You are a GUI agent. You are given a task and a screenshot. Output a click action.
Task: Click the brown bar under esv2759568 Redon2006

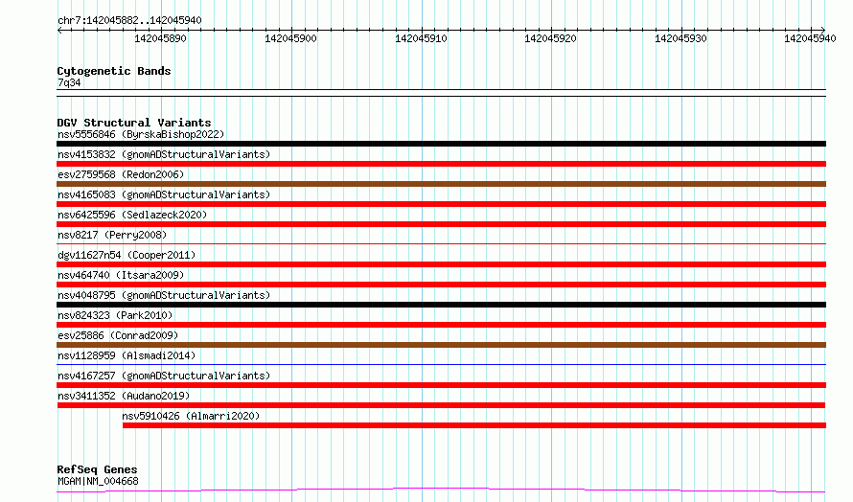(x=441, y=184)
